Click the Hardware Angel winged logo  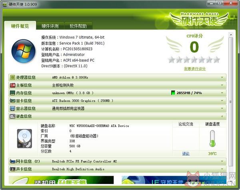tap(200, 20)
